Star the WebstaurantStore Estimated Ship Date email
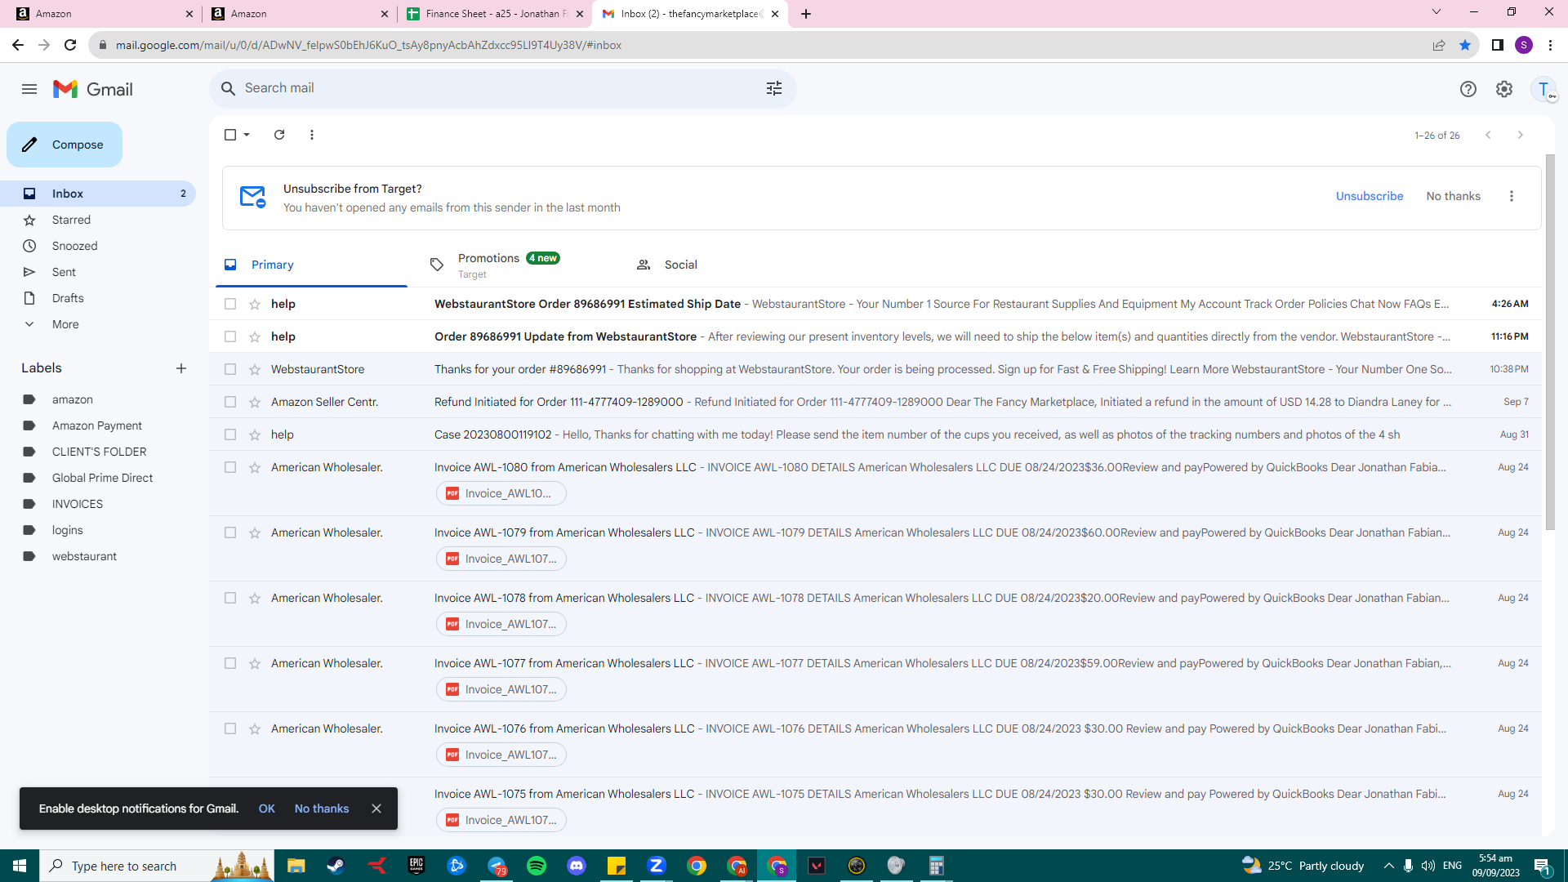This screenshot has width=1568, height=882. [x=255, y=305]
